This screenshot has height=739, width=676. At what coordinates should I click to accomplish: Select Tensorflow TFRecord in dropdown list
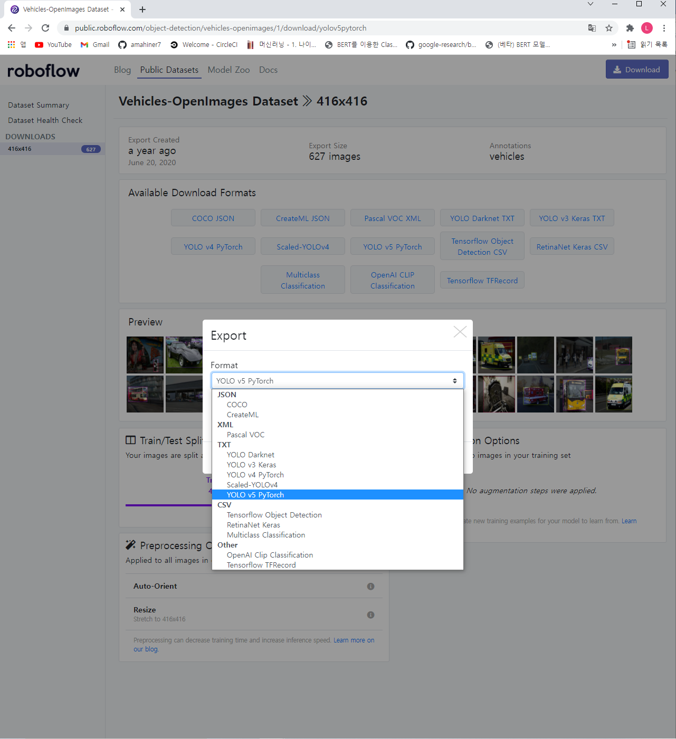(x=338, y=565)
